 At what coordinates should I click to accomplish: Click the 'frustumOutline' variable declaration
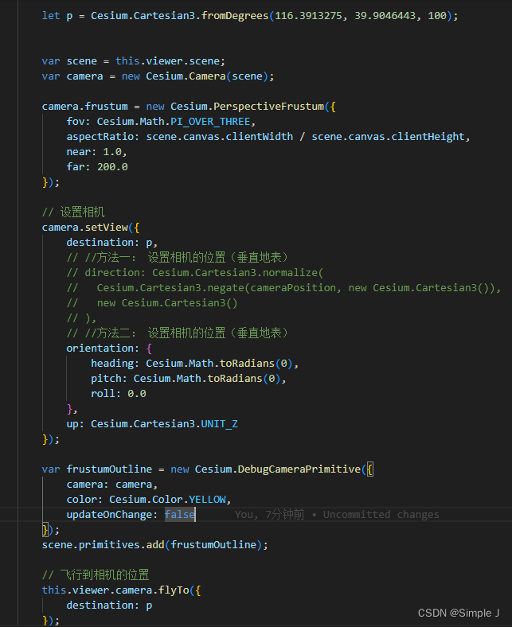click(x=109, y=469)
